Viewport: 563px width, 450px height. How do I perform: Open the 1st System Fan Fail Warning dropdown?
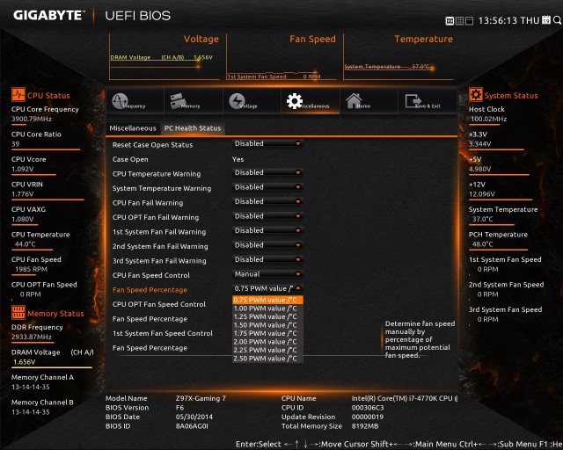pos(267,230)
